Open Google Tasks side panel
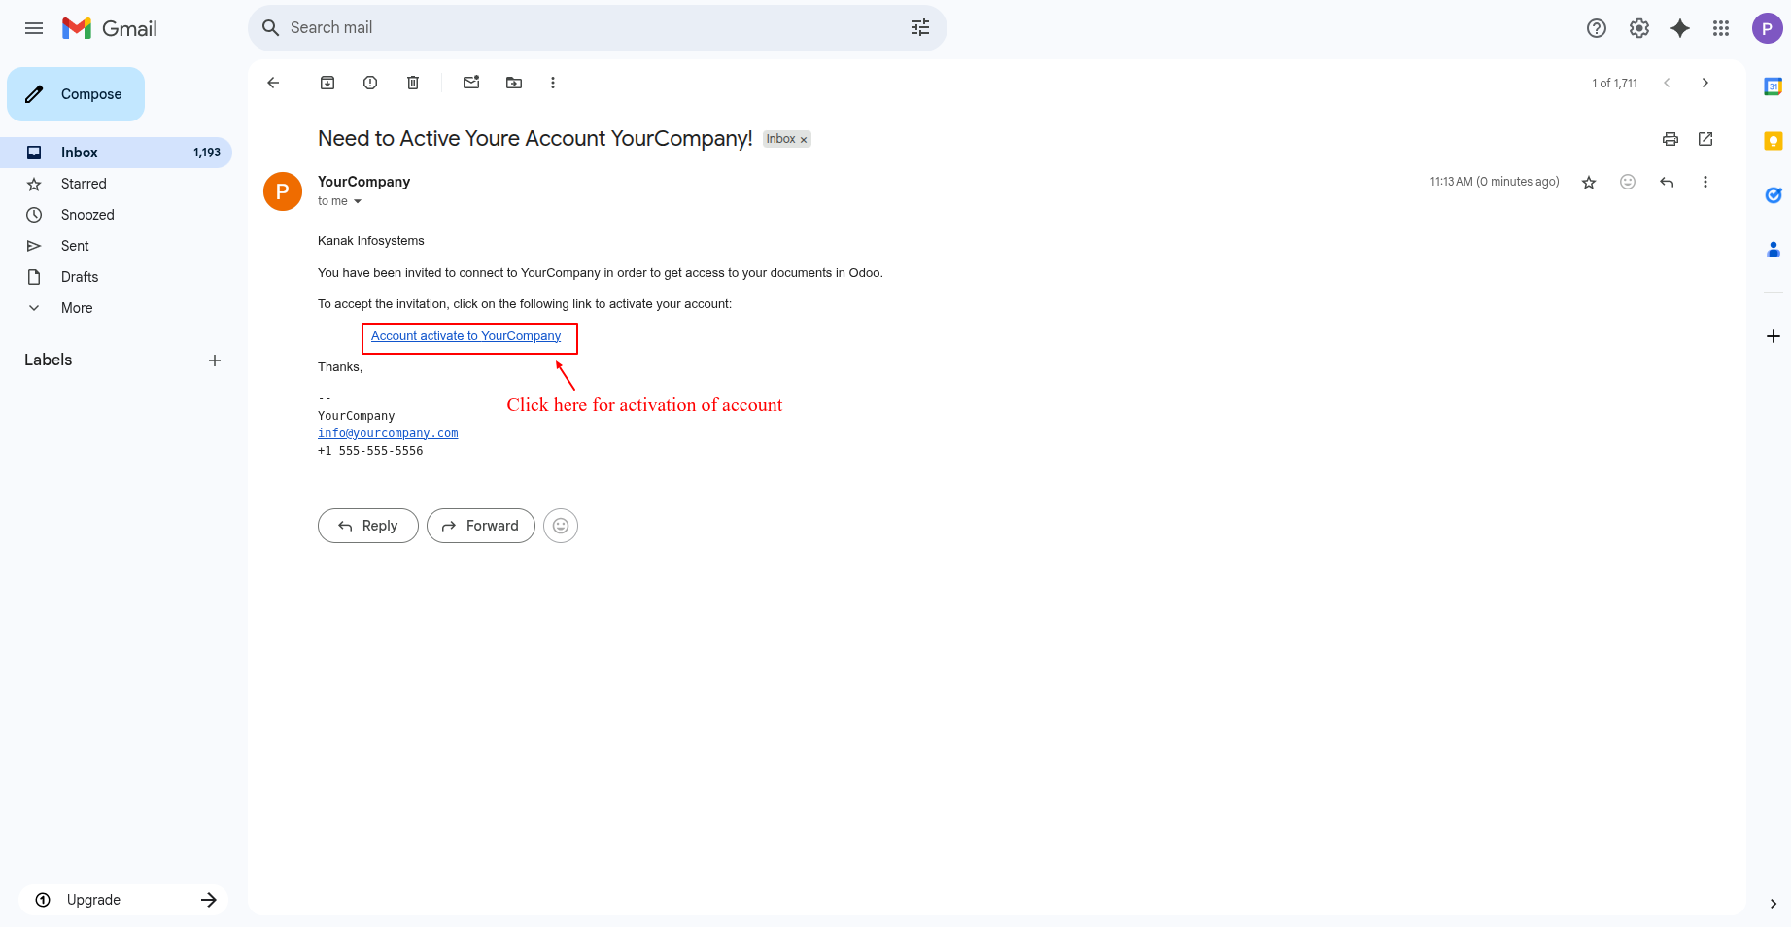The image size is (1791, 927). [1774, 195]
